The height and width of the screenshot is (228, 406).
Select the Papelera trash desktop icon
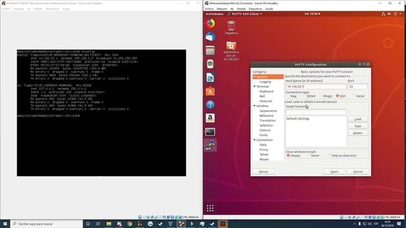231,28
